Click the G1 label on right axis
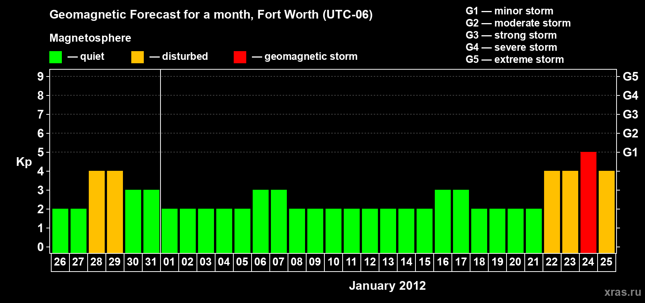Image resolution: width=645 pixels, height=303 pixels. [630, 152]
